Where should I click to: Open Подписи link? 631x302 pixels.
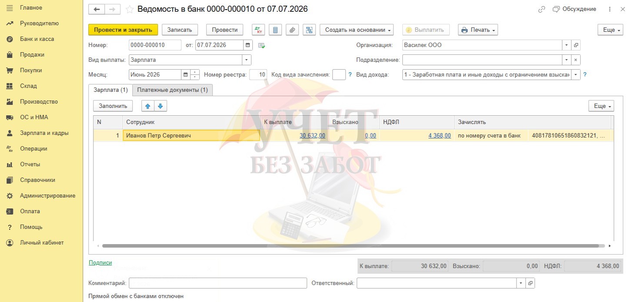(x=100, y=263)
